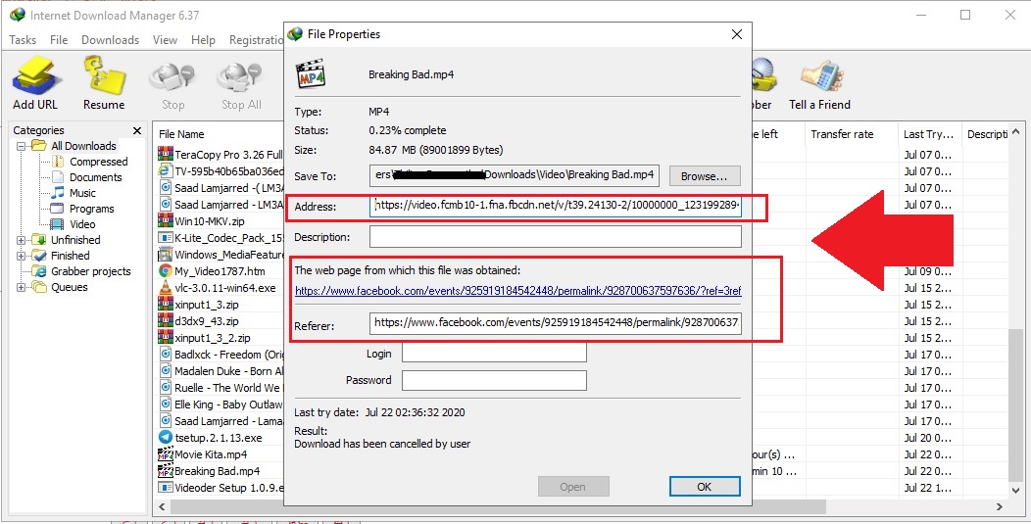This screenshot has height=524, width=1031.
Task: Select the Programs category icon
Action: (x=58, y=209)
